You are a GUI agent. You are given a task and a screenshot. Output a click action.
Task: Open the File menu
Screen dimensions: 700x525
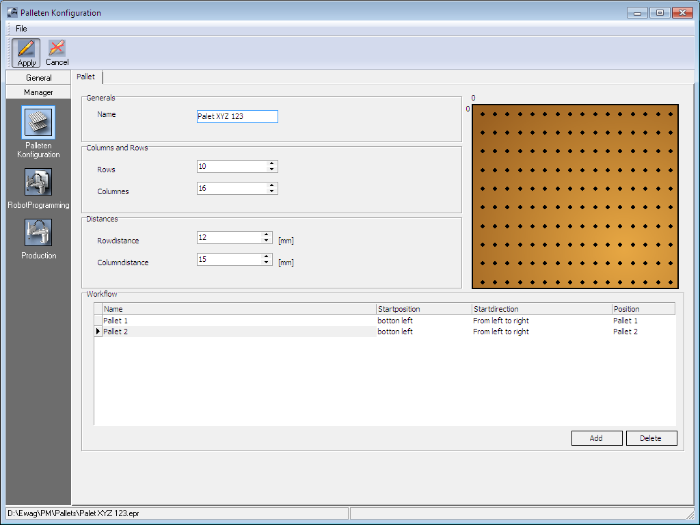pos(21,29)
